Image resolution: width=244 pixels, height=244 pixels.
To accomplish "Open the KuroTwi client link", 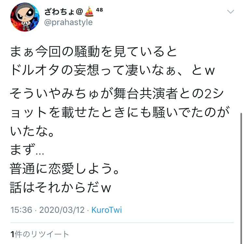I will pyautogui.click(x=107, y=210).
